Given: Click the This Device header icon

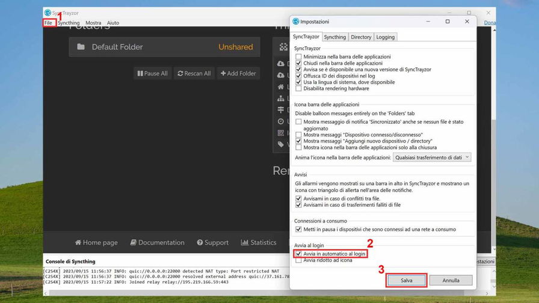Looking at the screenshot, I should 283,47.
